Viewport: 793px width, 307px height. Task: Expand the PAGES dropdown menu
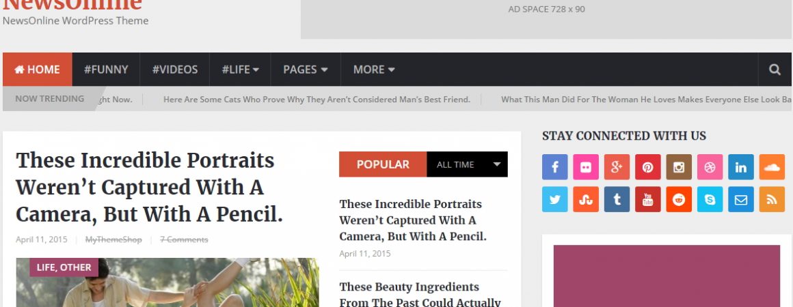tap(306, 70)
